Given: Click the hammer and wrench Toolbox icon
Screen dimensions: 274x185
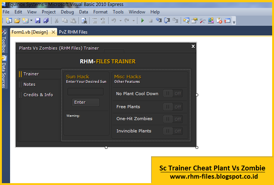Looking at the screenshot, I should 203,21.
